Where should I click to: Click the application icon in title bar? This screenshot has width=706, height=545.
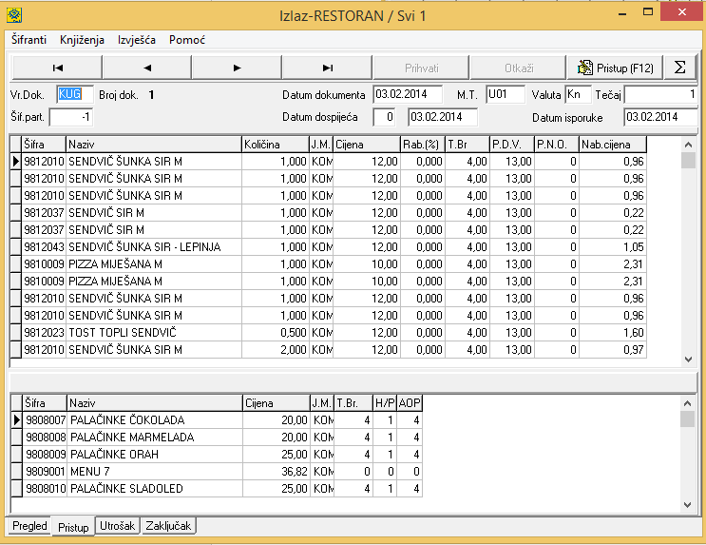(x=14, y=15)
